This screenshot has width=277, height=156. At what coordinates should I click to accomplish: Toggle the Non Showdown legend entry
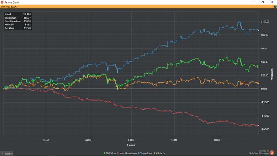(127, 153)
